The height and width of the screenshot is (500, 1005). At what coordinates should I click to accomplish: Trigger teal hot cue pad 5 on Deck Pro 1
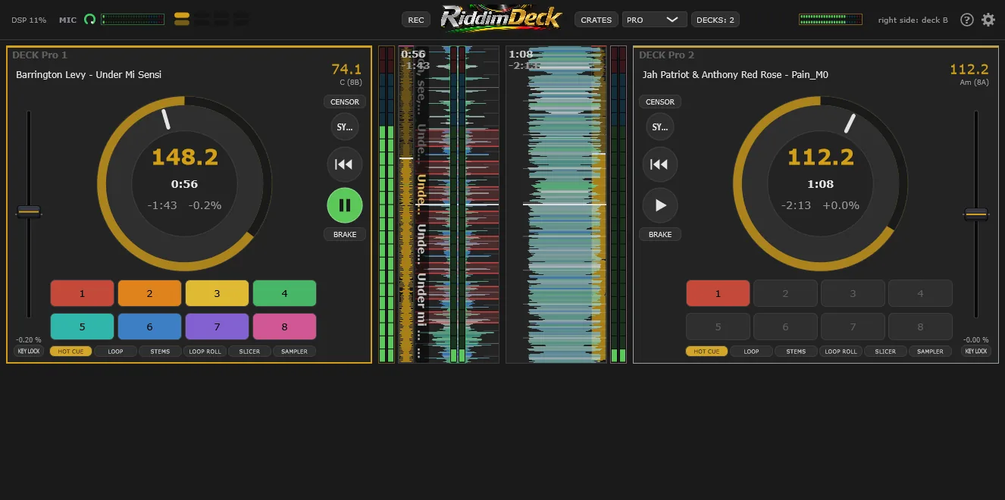82,327
